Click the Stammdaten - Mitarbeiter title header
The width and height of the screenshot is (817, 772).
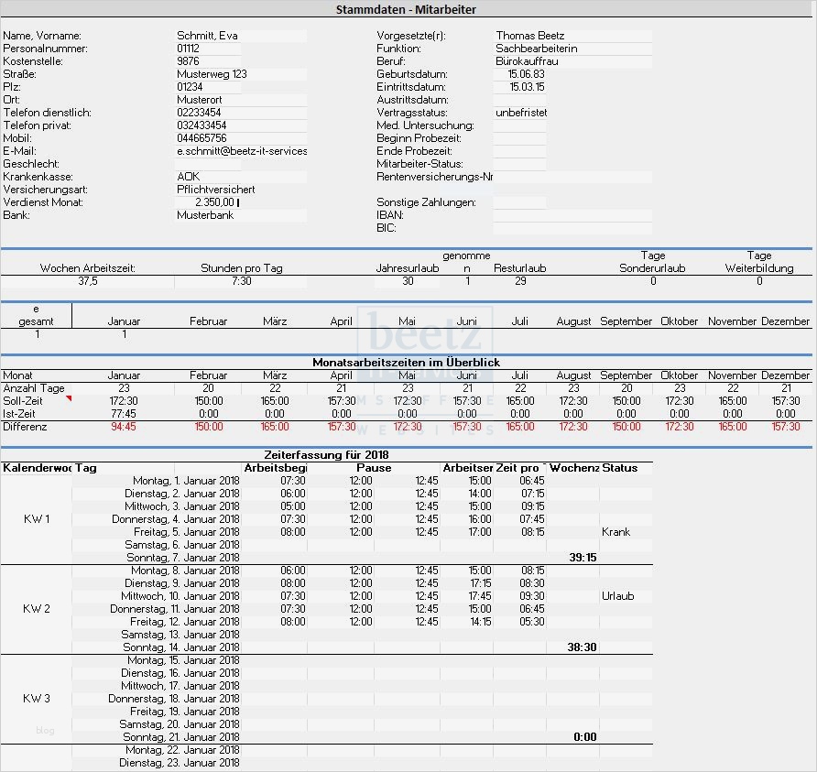(406, 9)
